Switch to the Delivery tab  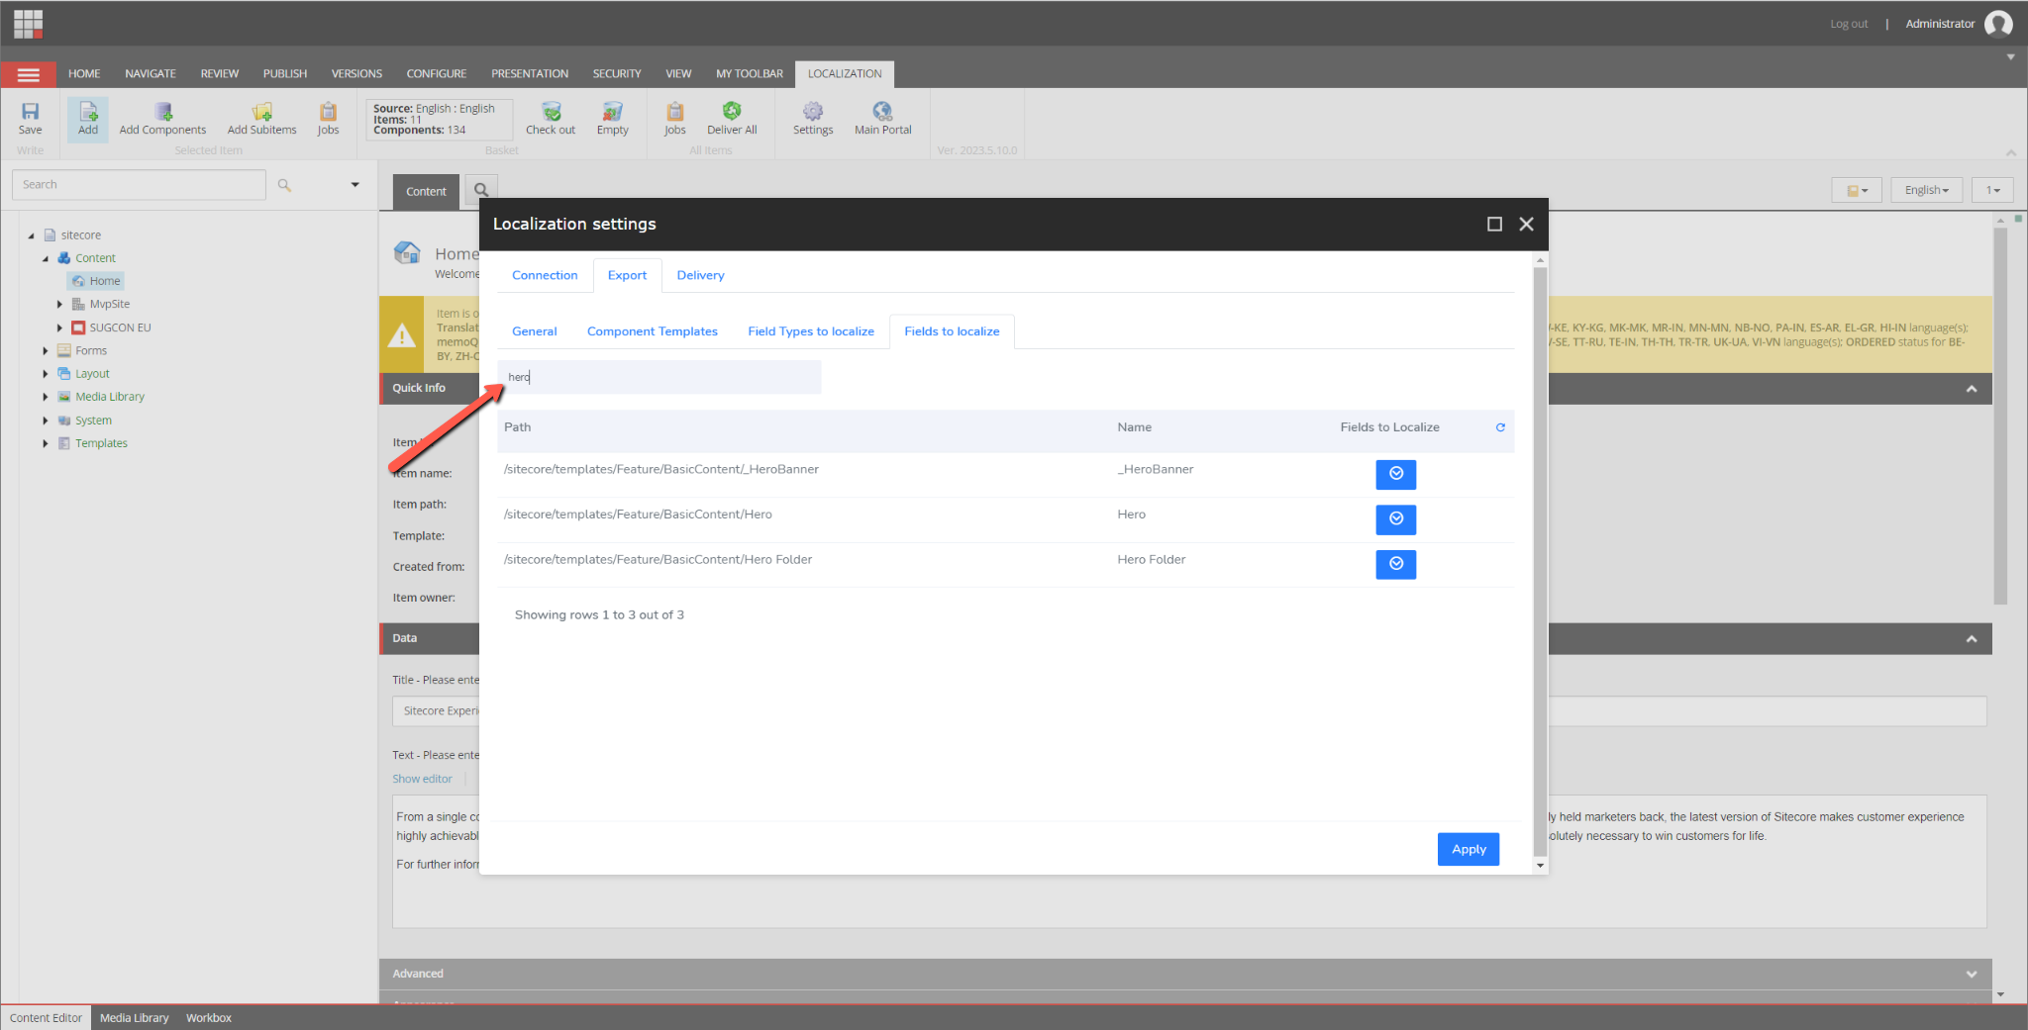pos(700,275)
